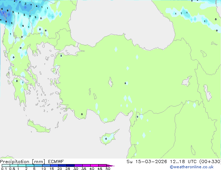Click the "Precipitation" title text
The width and height of the screenshot is (221, 170).
point(15,162)
